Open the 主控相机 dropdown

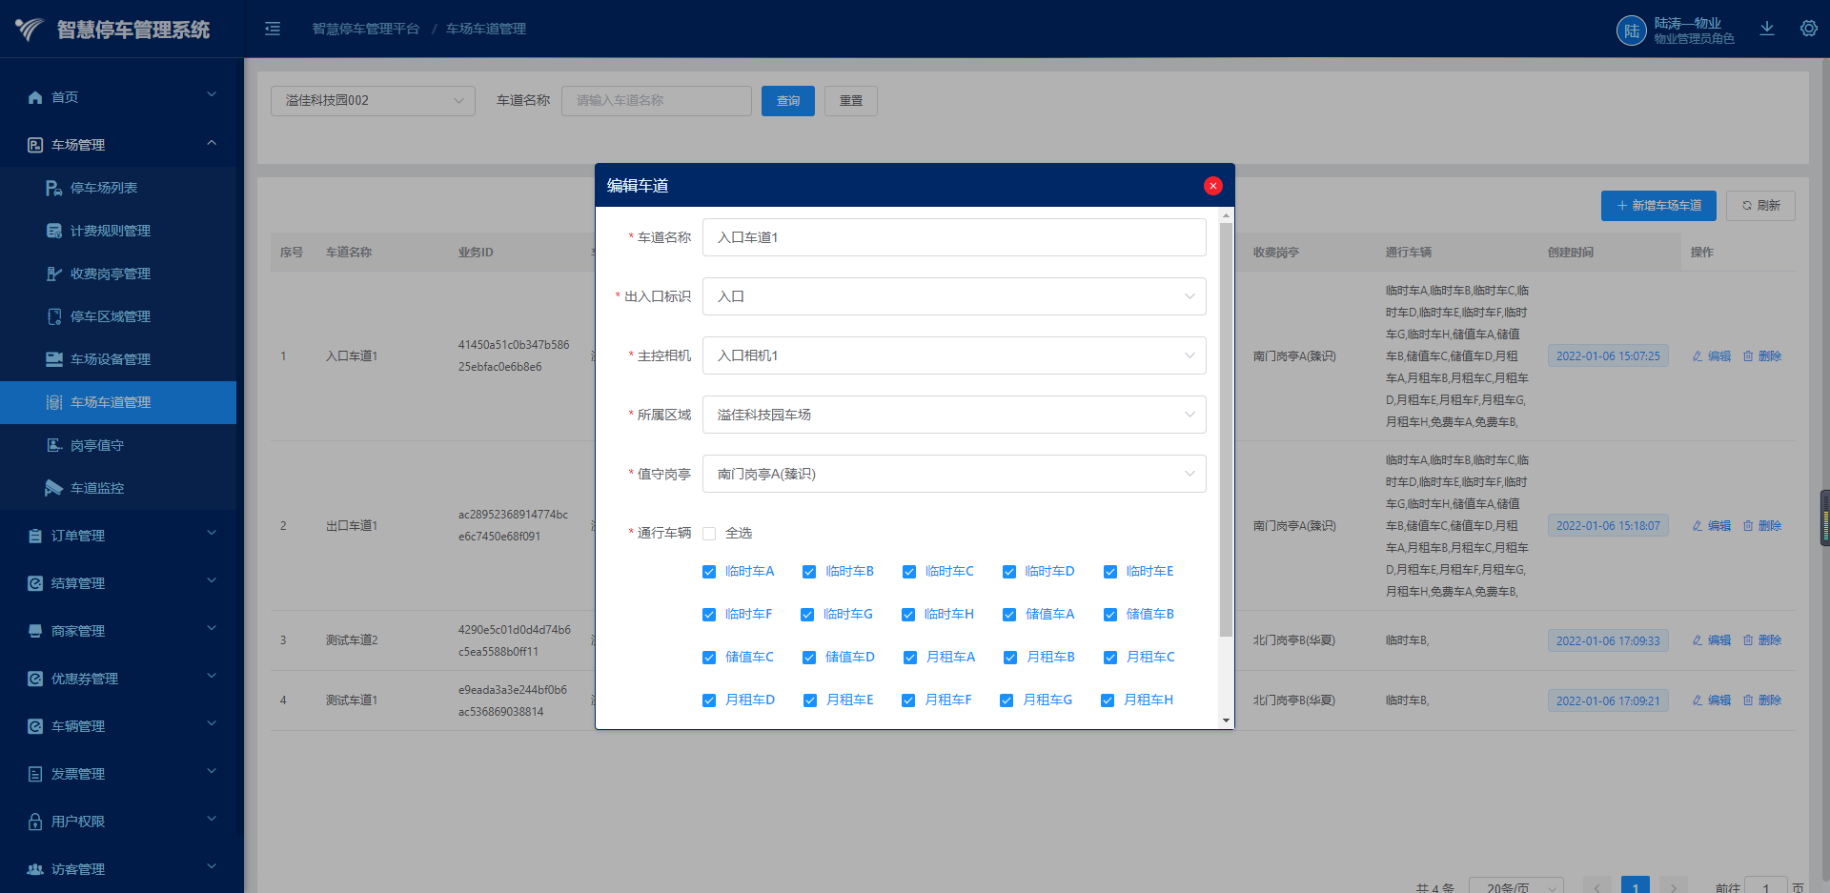coord(954,355)
